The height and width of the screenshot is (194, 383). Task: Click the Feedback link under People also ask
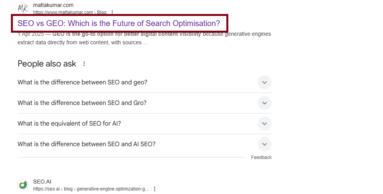click(261, 157)
